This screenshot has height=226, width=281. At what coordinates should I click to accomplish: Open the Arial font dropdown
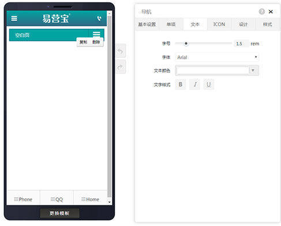[217, 57]
